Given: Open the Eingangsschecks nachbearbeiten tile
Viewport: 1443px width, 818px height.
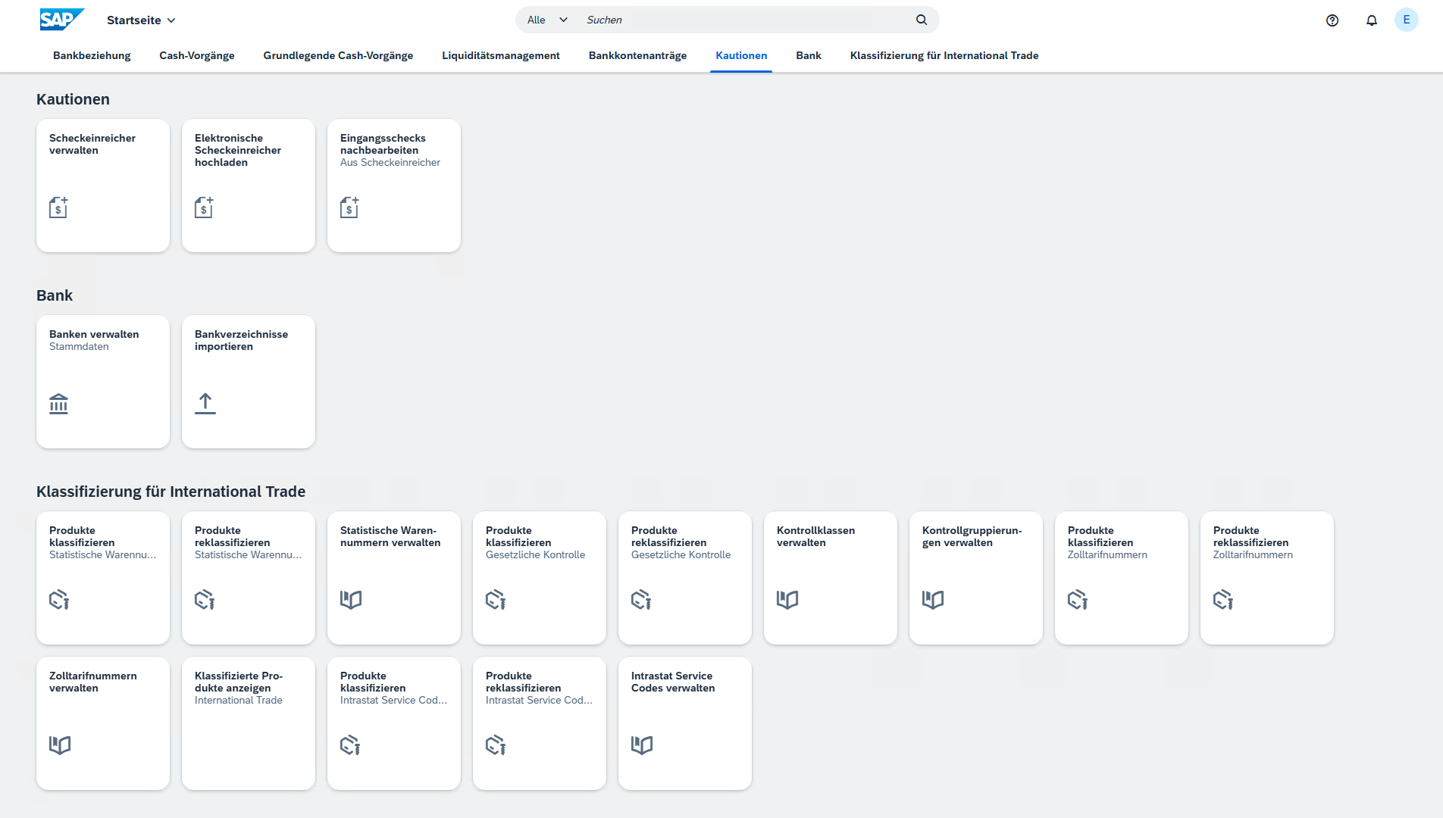Looking at the screenshot, I should (x=393, y=186).
